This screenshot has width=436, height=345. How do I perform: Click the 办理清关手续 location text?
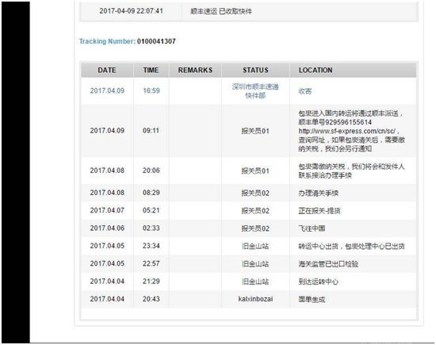(x=319, y=193)
